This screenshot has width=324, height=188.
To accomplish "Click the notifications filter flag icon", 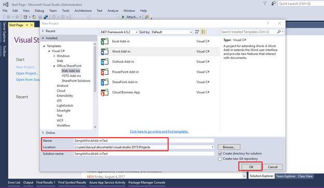I will point(265,3).
